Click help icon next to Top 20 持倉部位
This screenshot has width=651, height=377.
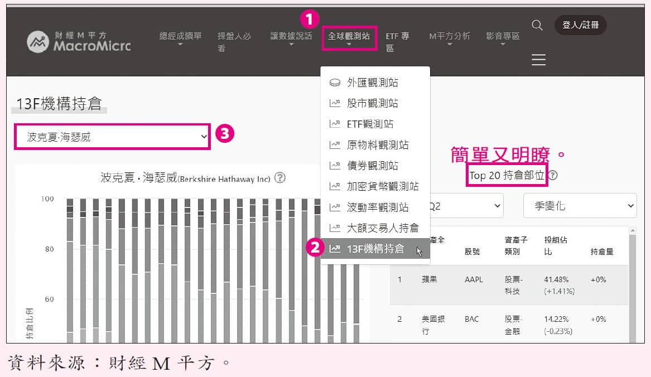pos(553,175)
